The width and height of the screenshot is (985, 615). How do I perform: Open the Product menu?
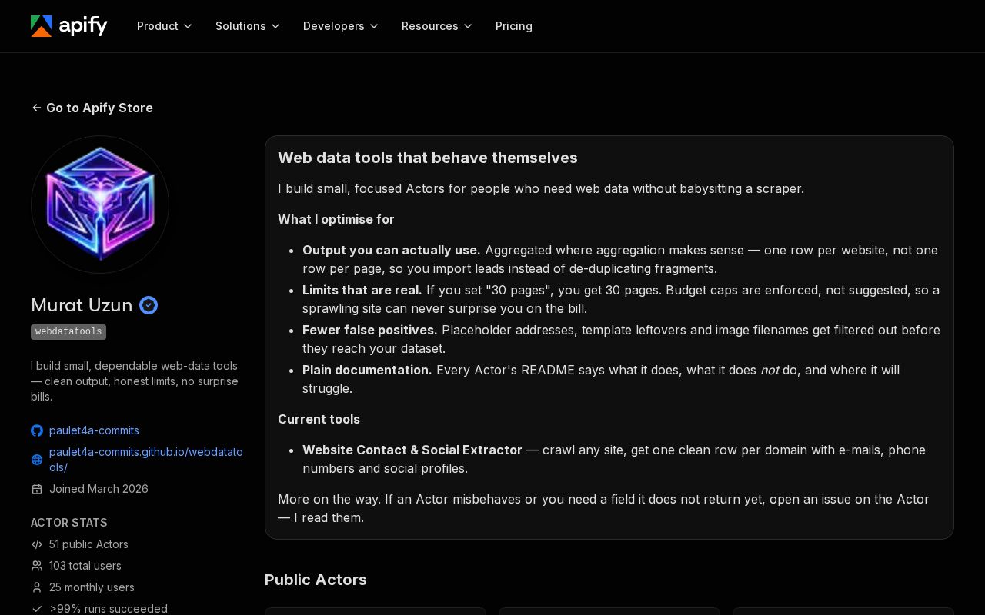(165, 26)
